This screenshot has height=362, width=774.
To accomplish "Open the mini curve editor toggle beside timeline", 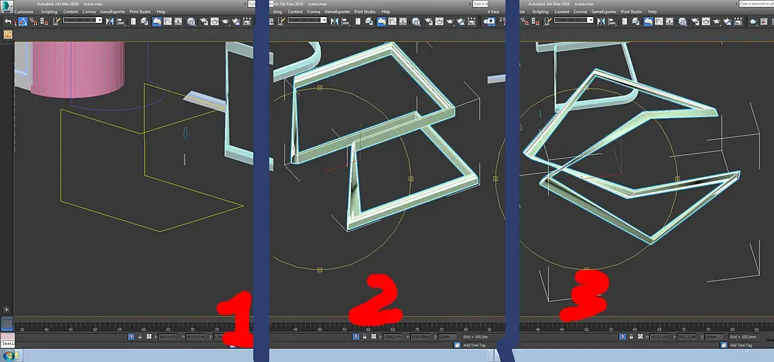I will click(x=7, y=323).
